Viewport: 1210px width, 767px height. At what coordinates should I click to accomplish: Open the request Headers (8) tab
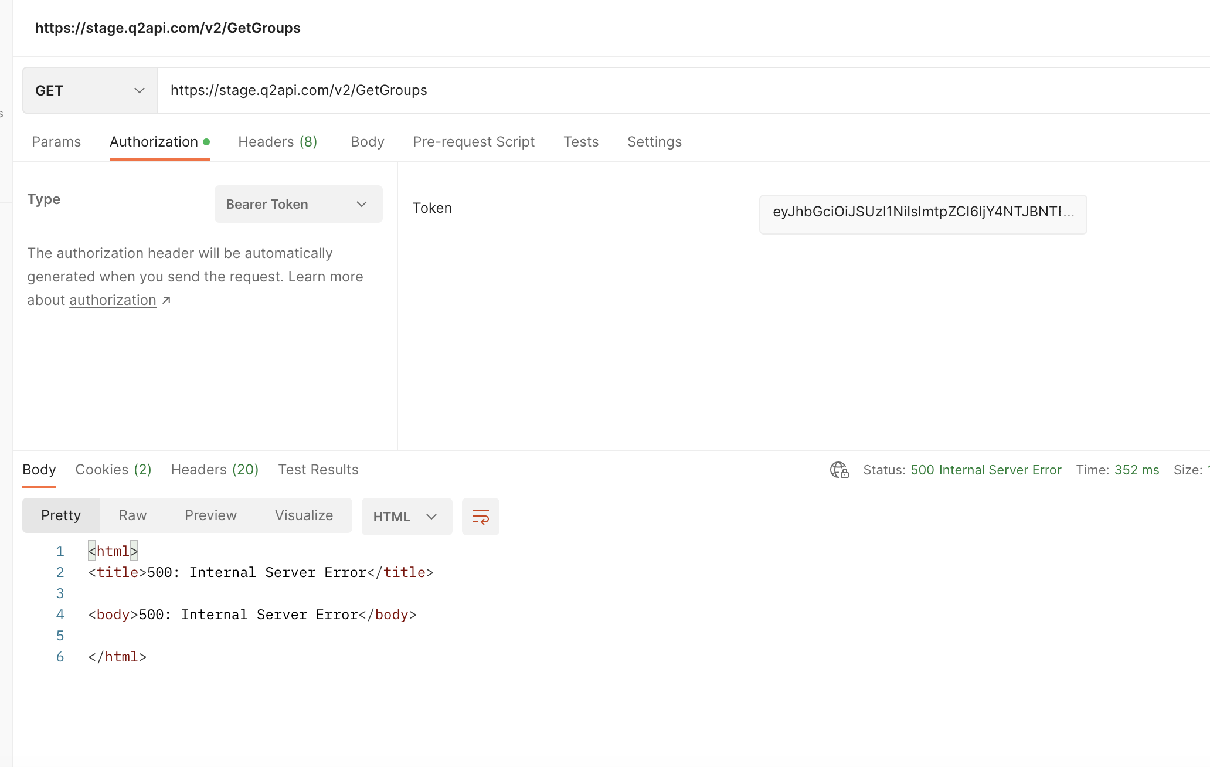[x=278, y=142]
